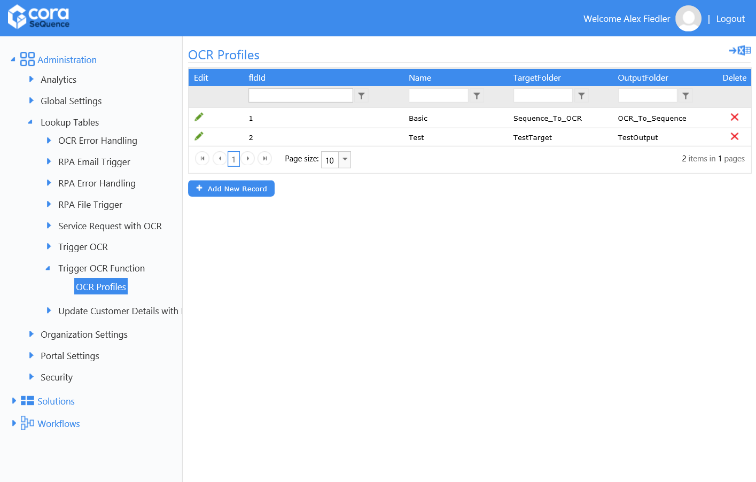Focus the fldId filter input
Viewport: 756px width, 482px height.
[301, 96]
